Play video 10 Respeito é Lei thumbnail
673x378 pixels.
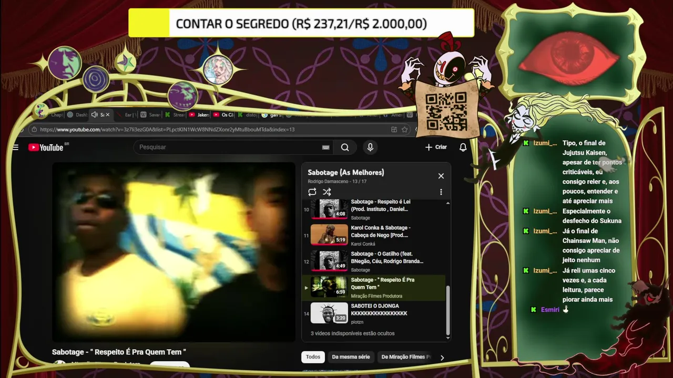click(329, 208)
